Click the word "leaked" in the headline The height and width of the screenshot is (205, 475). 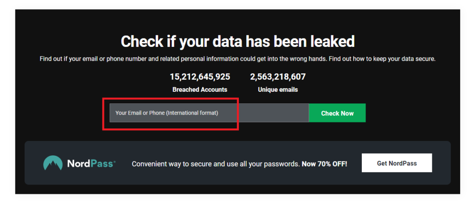click(x=330, y=41)
